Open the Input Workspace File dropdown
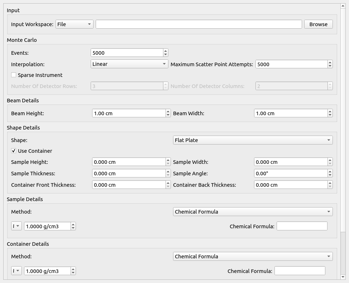The image size is (349, 283). (74, 24)
